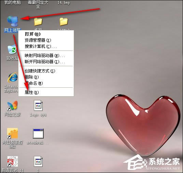The image size is (183, 173).
Task: Choose 删除(D) in context menu
Action: click(x=46, y=77)
